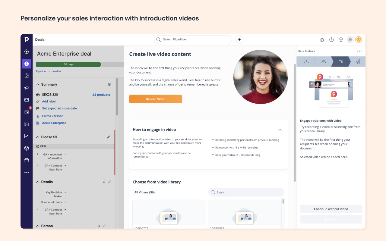
Task: Click the main content vertical scrollbar
Action: [295, 123]
